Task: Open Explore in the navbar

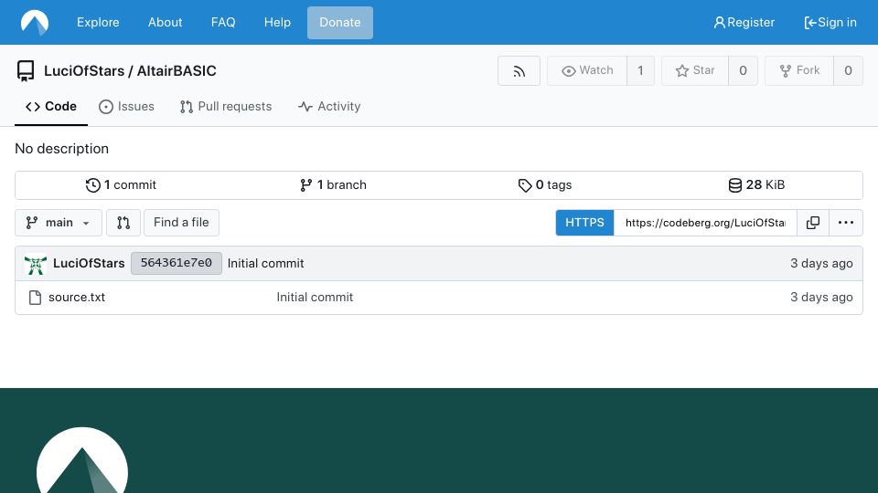Action: tap(98, 22)
